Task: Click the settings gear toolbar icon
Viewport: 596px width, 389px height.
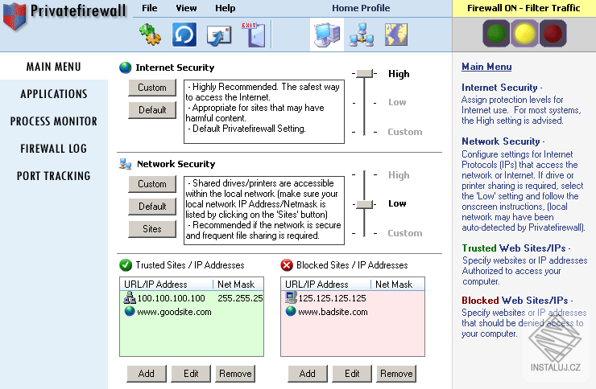Action: 150,34
